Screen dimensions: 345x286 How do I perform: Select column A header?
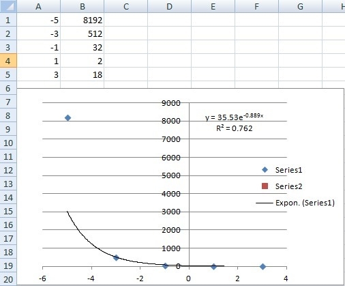point(38,6)
